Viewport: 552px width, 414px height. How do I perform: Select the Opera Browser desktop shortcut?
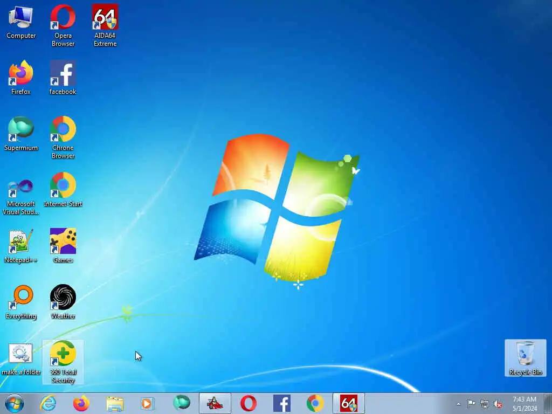[63, 25]
